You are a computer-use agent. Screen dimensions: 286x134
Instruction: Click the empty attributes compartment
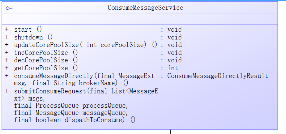tap(139, 19)
